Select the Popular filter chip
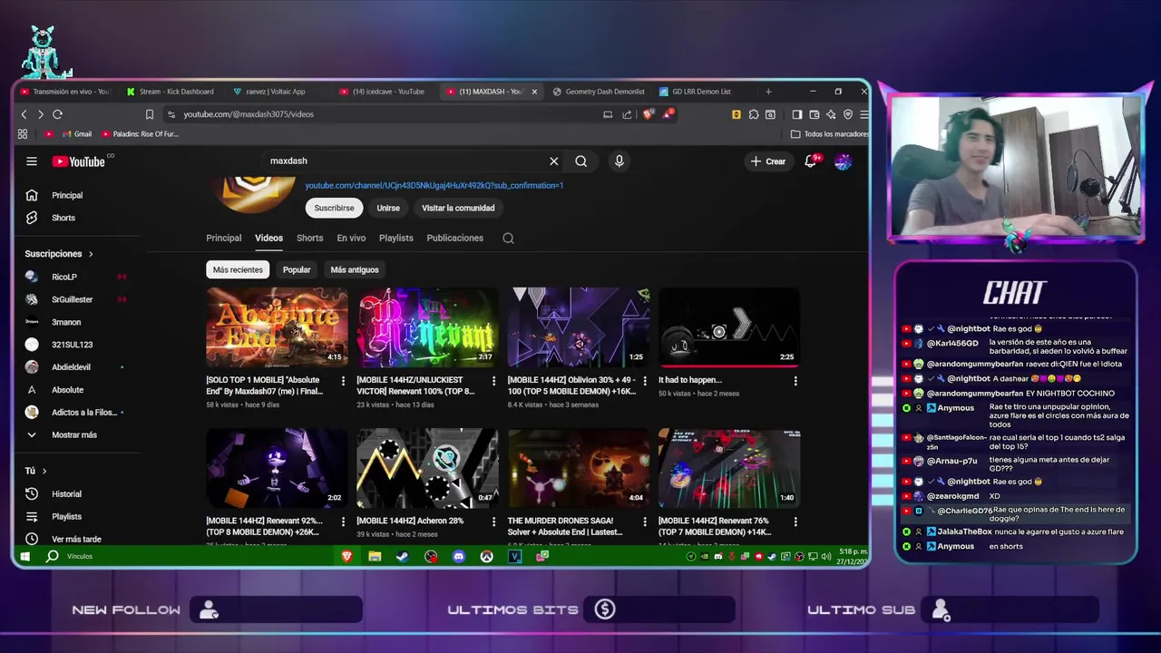 [x=297, y=269]
